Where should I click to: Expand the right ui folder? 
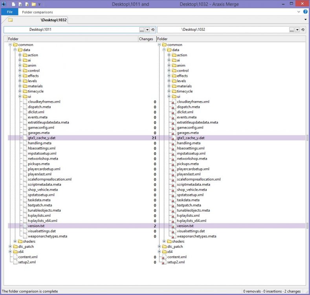tap(169, 96)
